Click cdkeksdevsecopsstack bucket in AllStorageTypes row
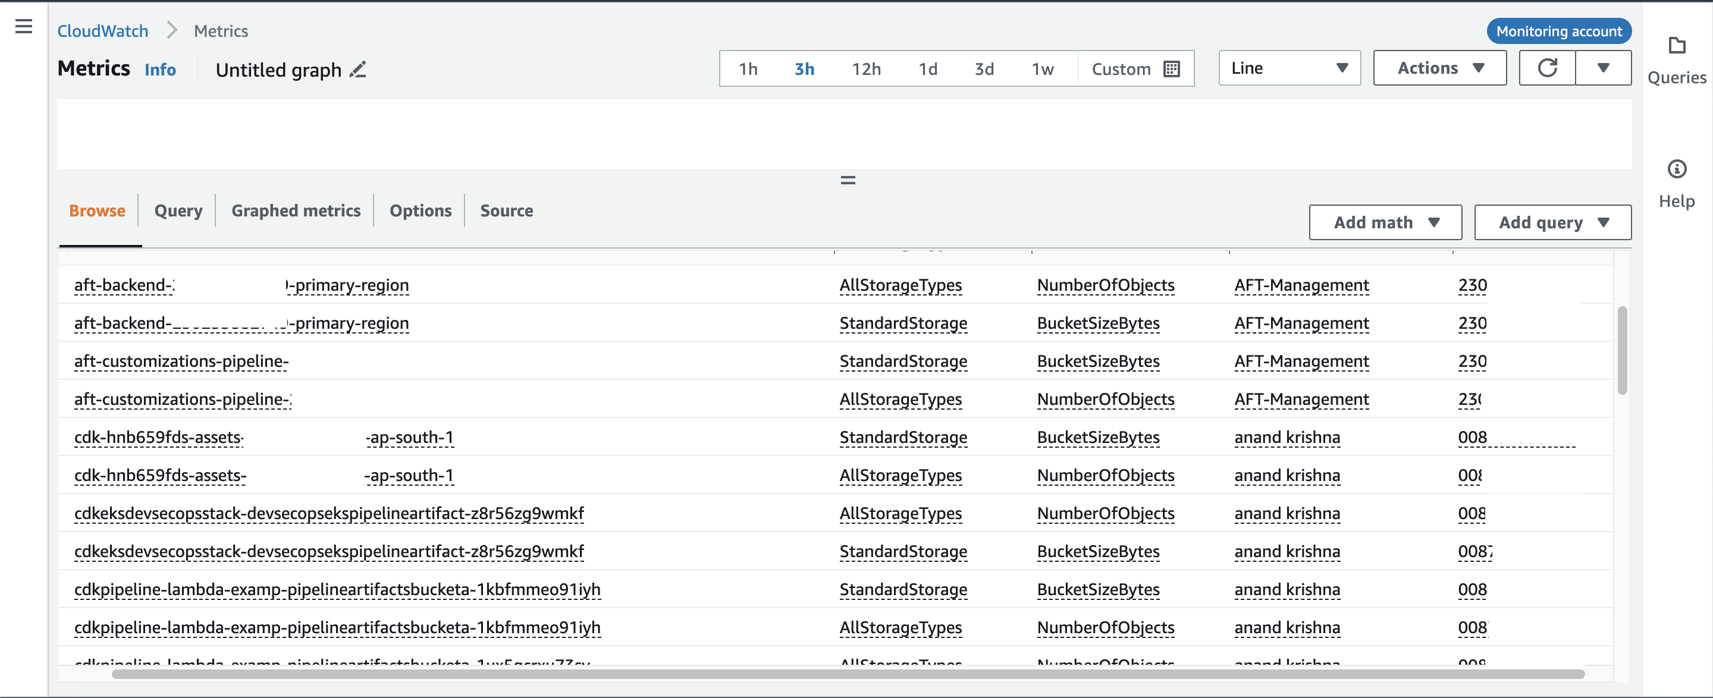1713x698 pixels. [328, 513]
